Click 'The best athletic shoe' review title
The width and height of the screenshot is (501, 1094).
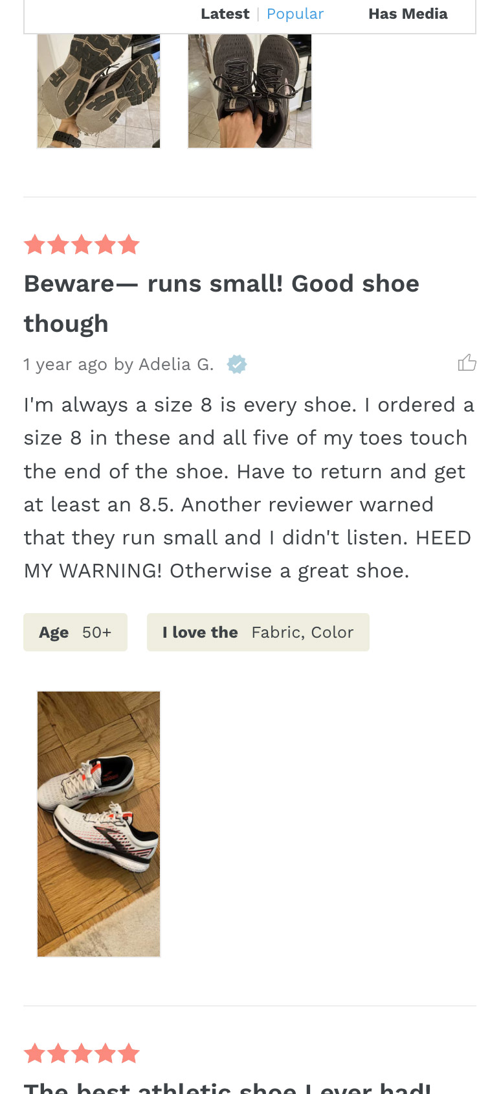point(227,1088)
